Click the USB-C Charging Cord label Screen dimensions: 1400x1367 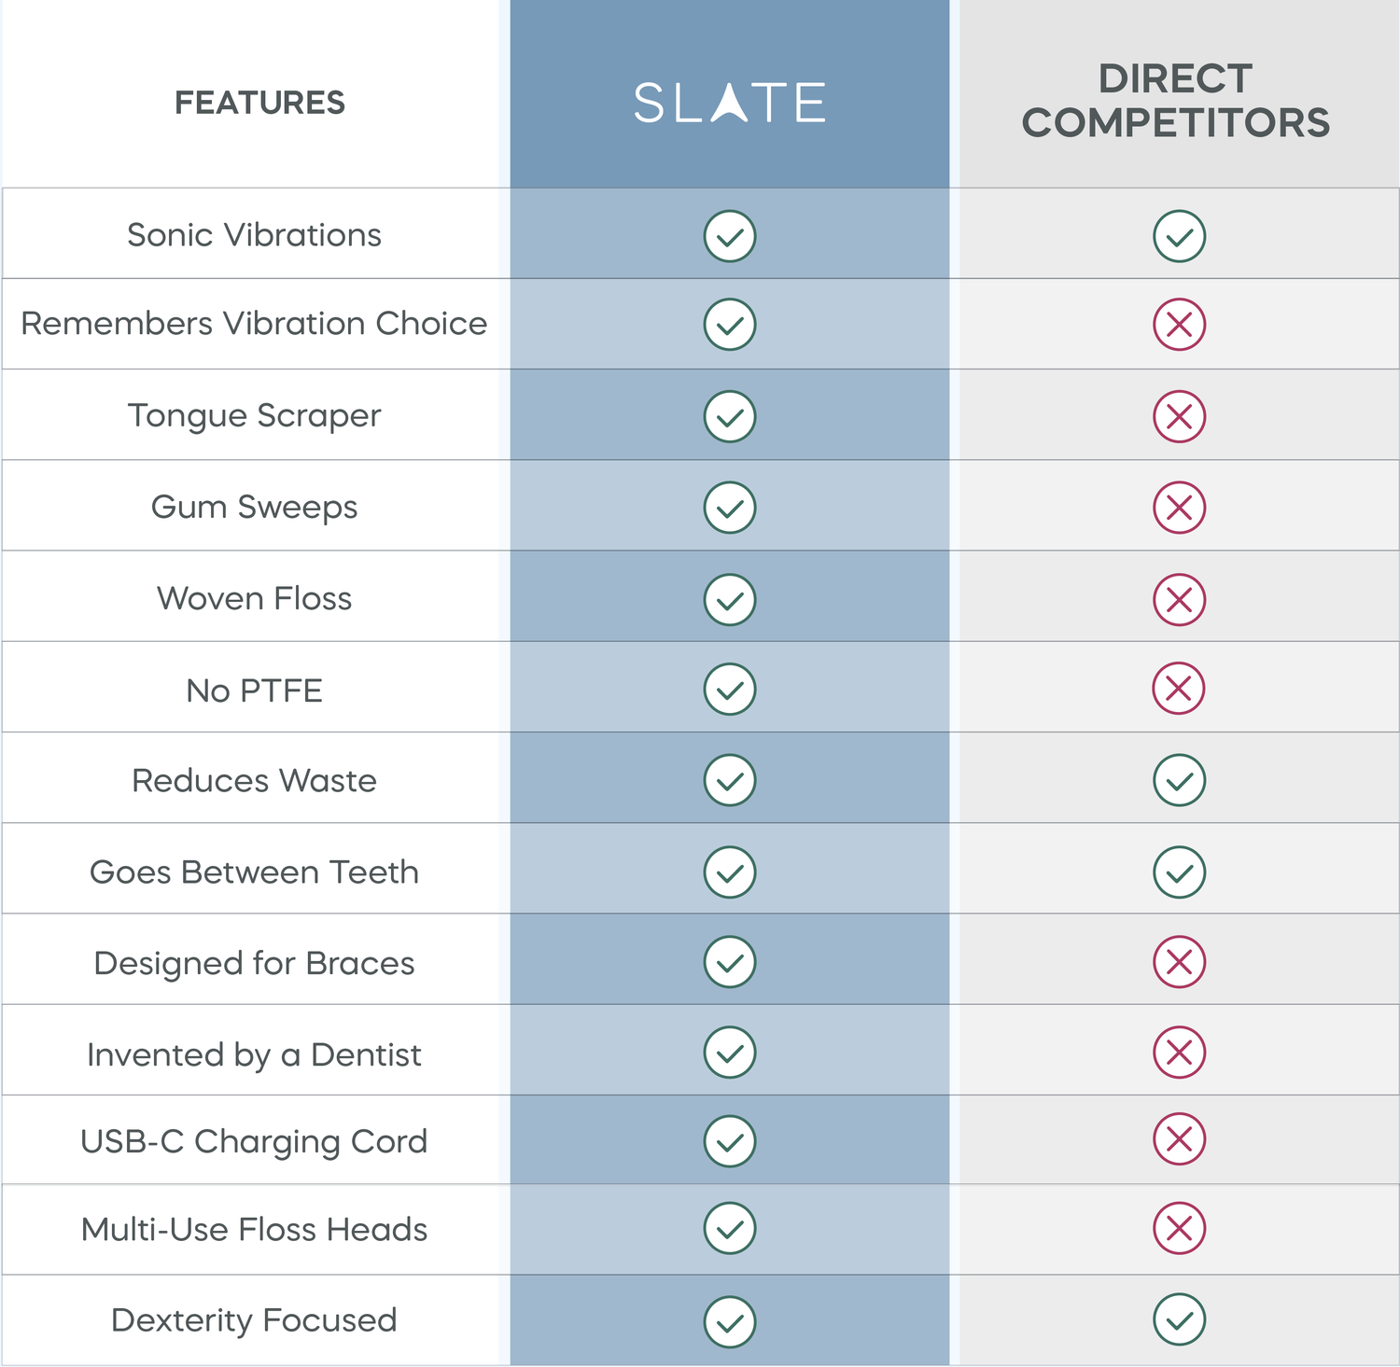coord(254,1141)
